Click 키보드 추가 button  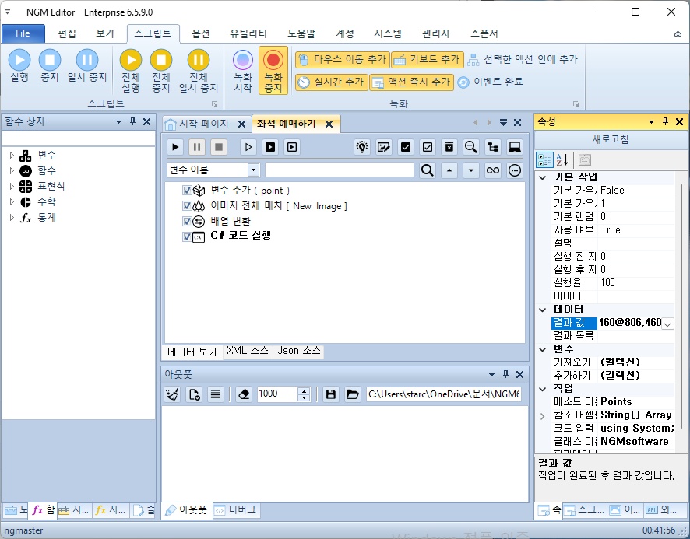[428, 59]
